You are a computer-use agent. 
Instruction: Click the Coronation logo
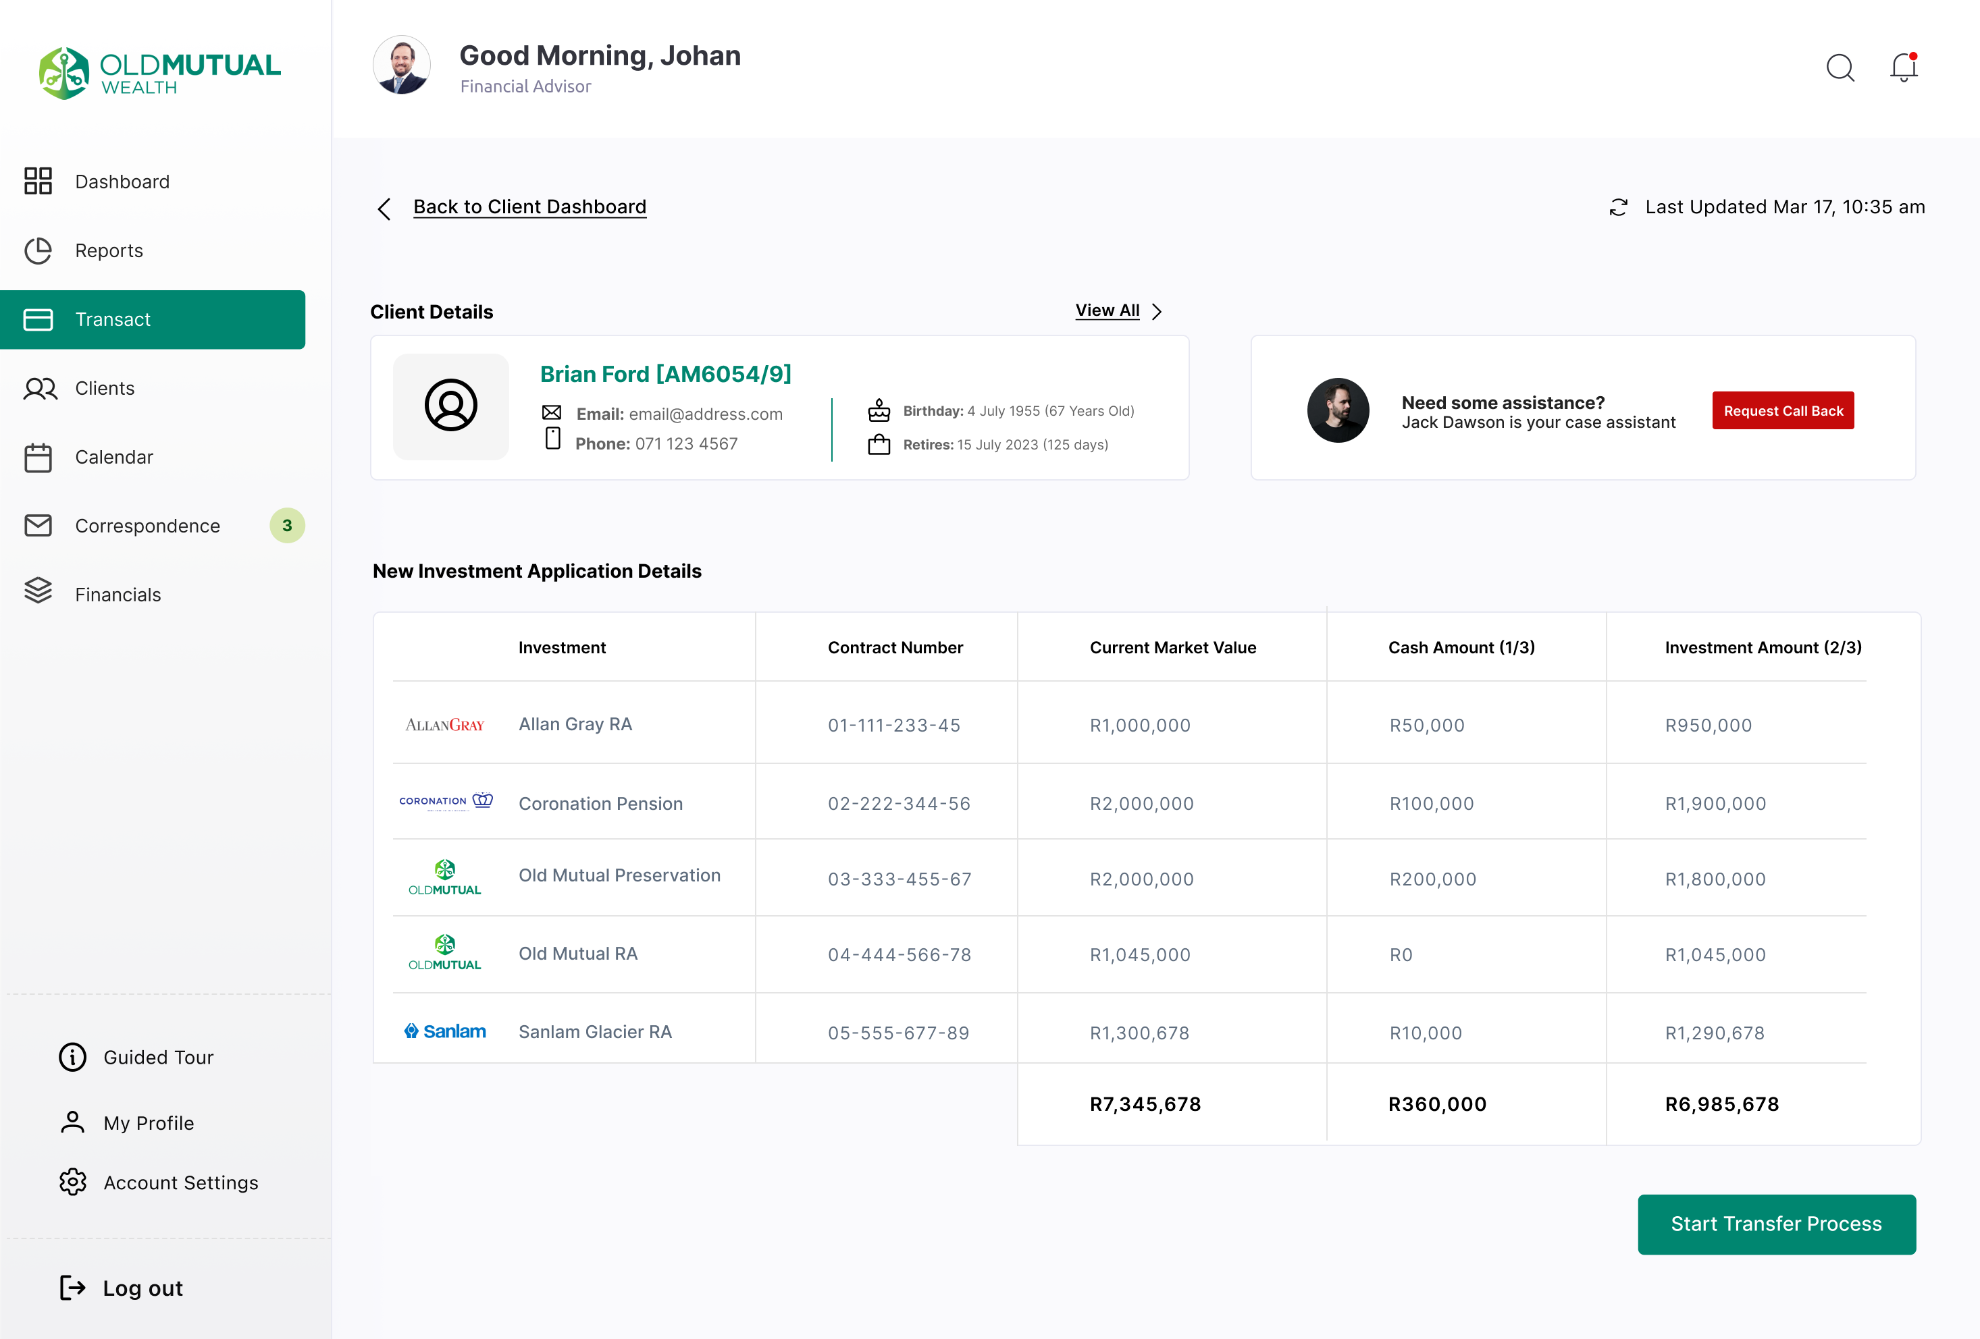446,801
